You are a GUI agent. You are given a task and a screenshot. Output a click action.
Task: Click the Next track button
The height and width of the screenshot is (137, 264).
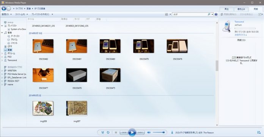[x=140, y=132]
